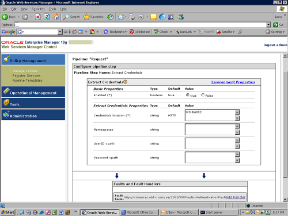The width and height of the screenshot is (288, 216).
Task: Stop page loading with red X icon
Action: (38, 17)
